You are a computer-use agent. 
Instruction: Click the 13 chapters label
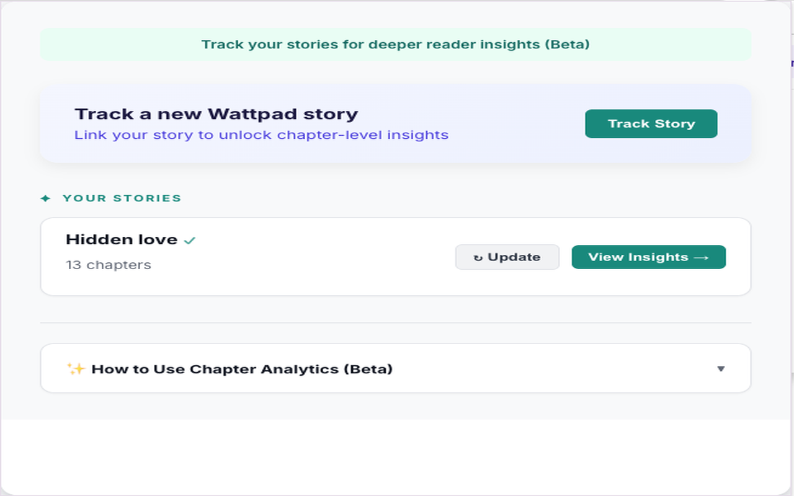(108, 265)
